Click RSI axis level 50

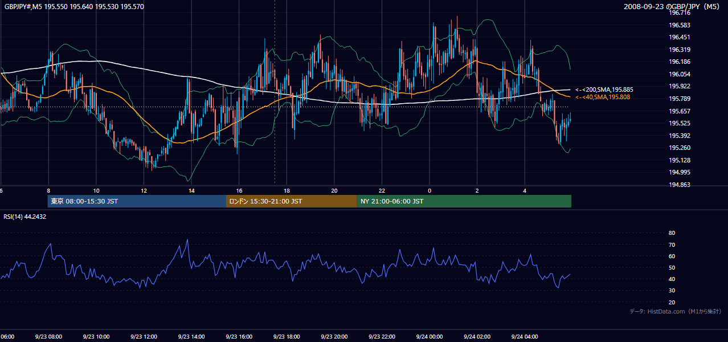[x=672, y=267]
